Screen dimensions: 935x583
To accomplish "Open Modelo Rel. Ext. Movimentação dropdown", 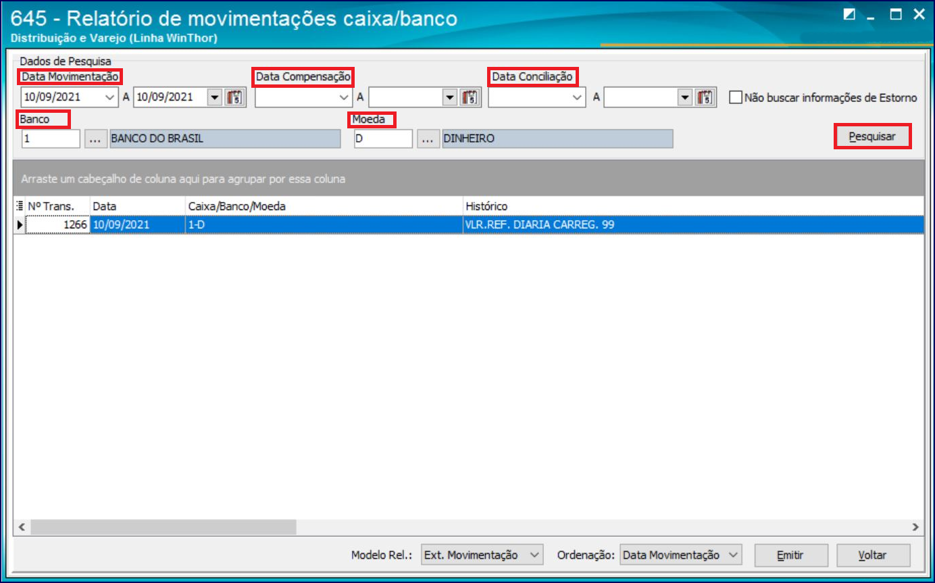I will coord(535,555).
